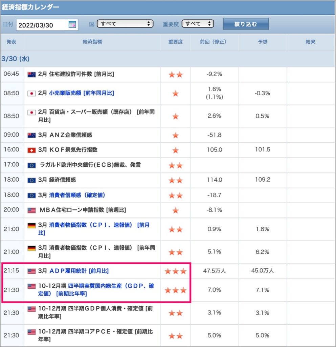Open the calendar date picker icon
This screenshot has width=336, height=347.
(x=72, y=24)
